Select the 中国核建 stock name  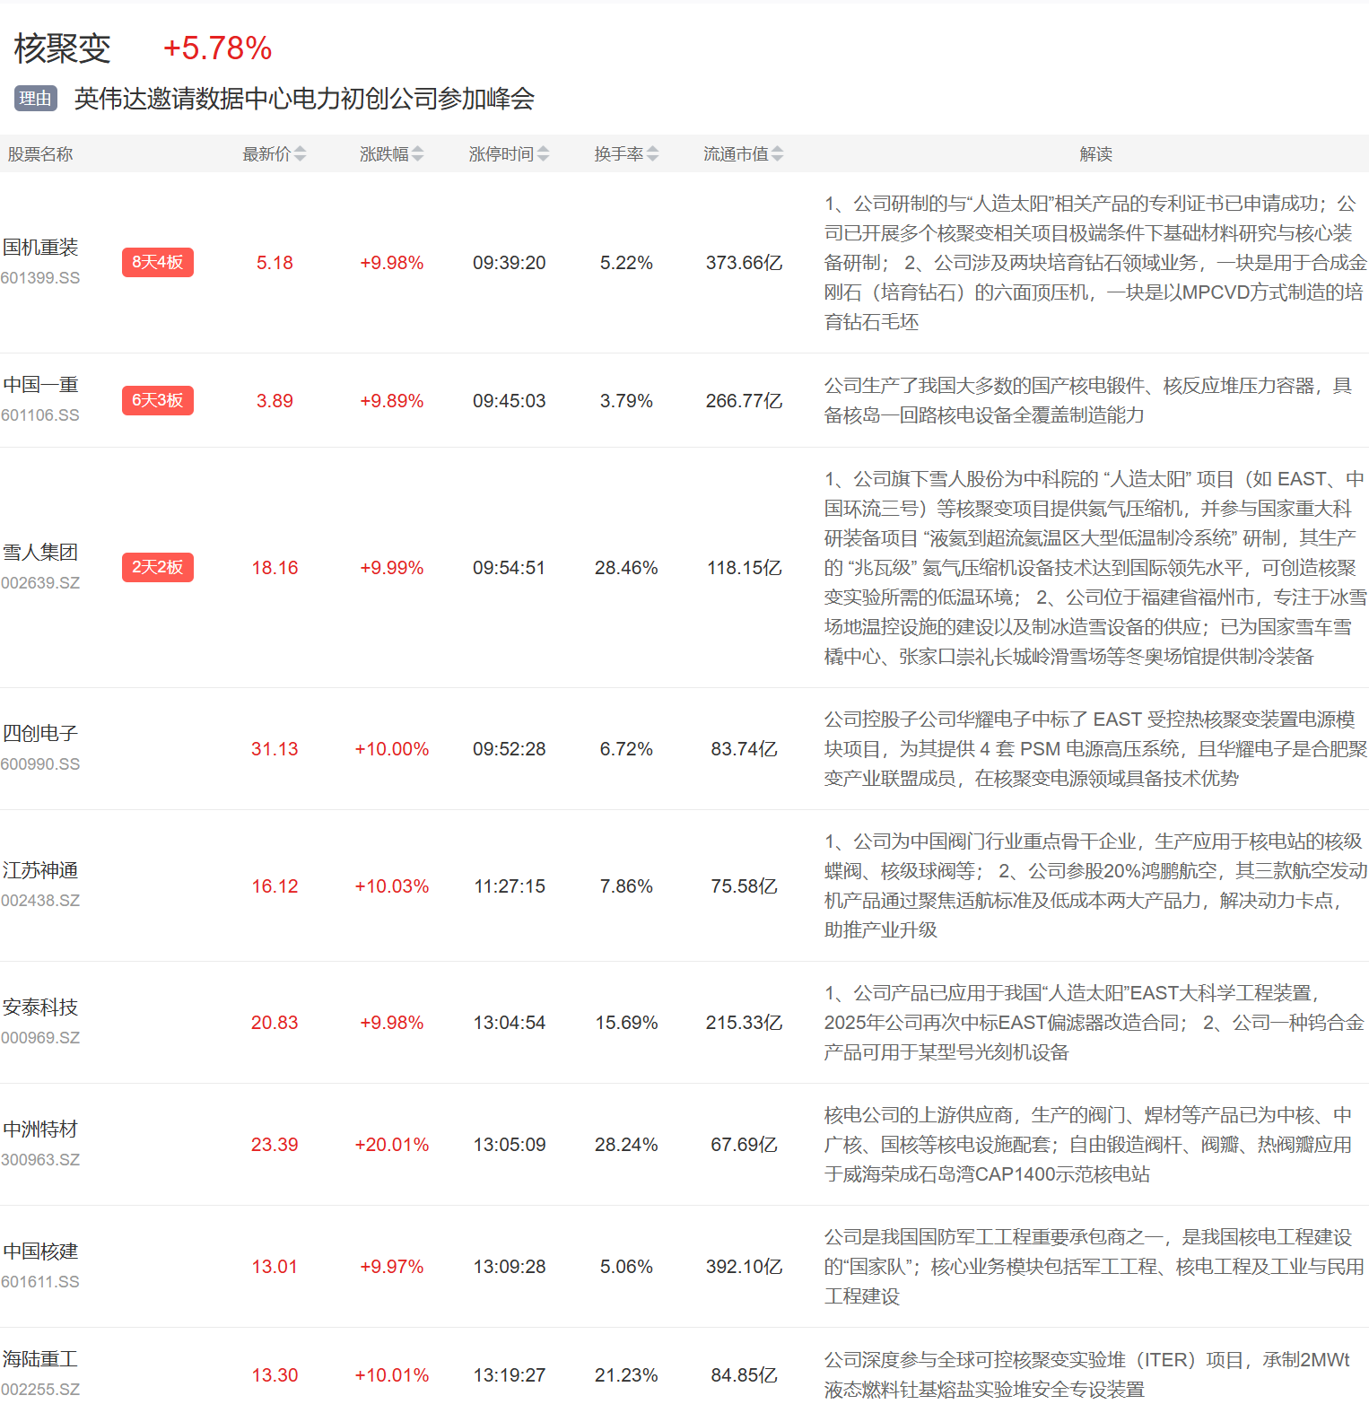click(40, 1252)
